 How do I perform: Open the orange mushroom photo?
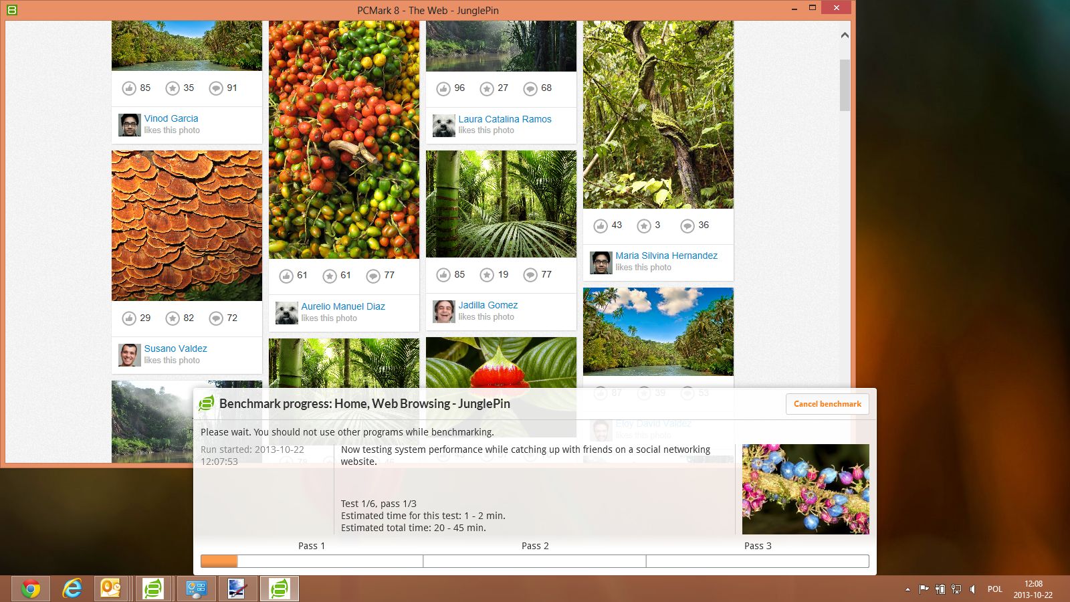pyautogui.click(x=187, y=225)
